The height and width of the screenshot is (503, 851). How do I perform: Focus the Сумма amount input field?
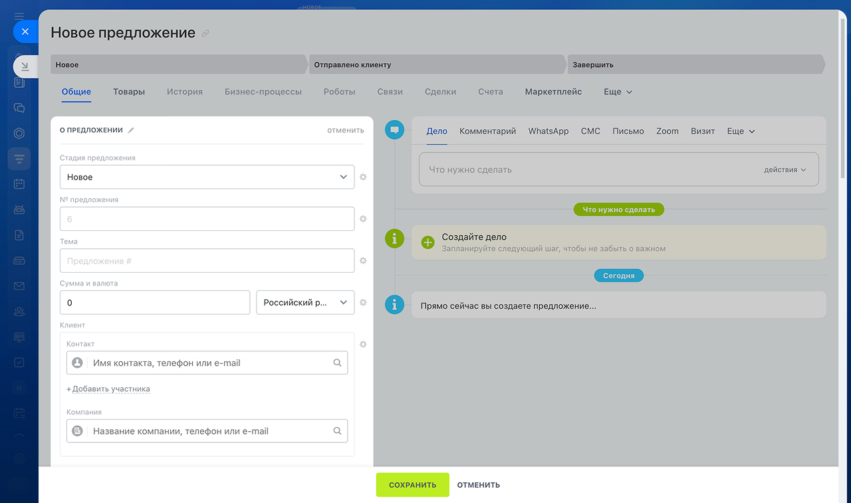tap(155, 302)
